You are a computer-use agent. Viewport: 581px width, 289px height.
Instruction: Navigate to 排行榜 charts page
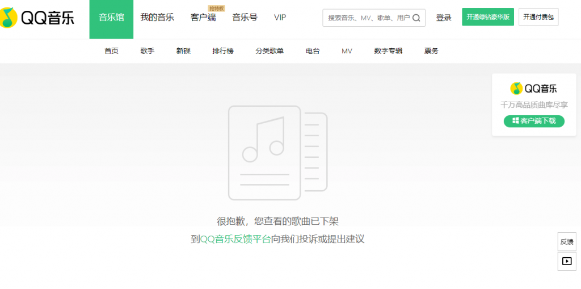coord(223,51)
